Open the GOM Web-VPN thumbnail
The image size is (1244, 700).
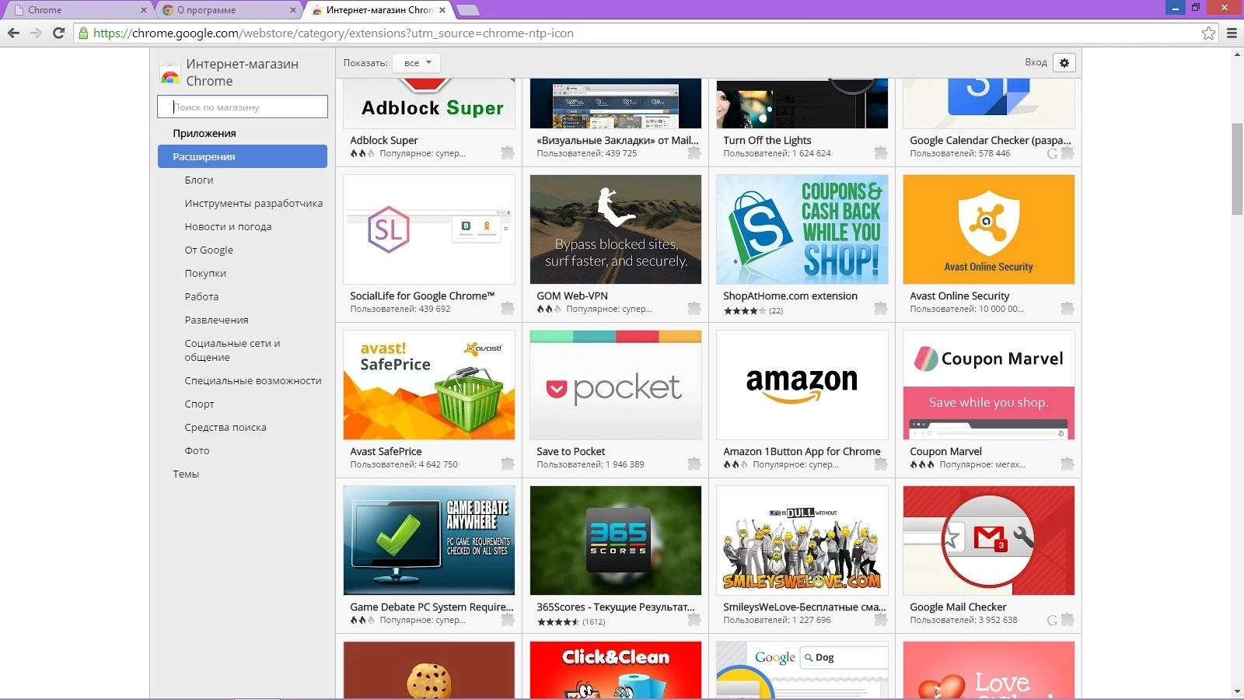(615, 229)
